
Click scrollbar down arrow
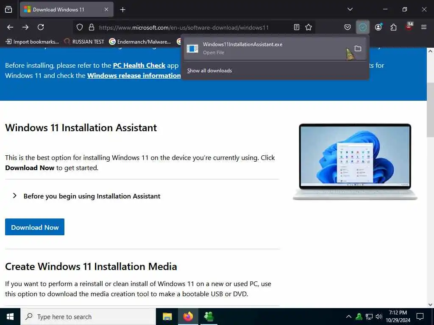pyautogui.click(x=430, y=305)
